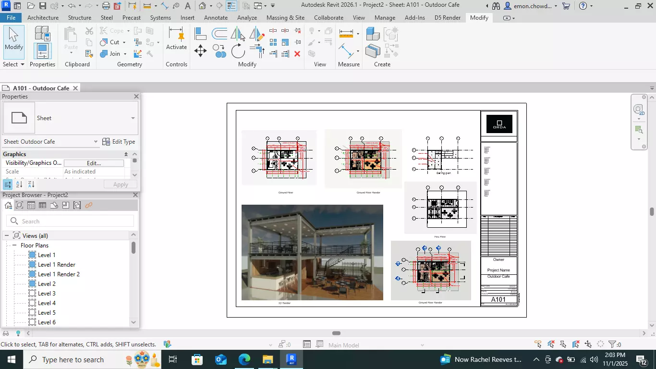Switch to the Annotate ribbon tab

click(216, 18)
